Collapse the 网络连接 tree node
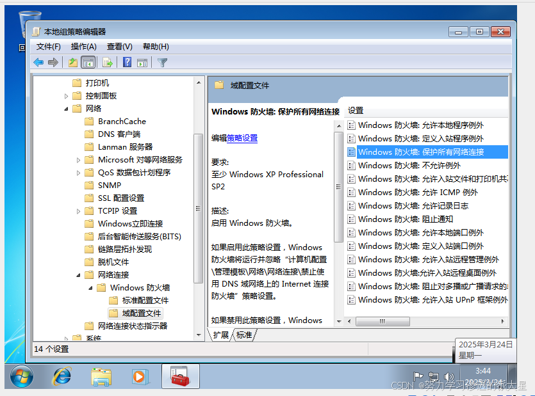The height and width of the screenshot is (396, 535). (x=78, y=275)
